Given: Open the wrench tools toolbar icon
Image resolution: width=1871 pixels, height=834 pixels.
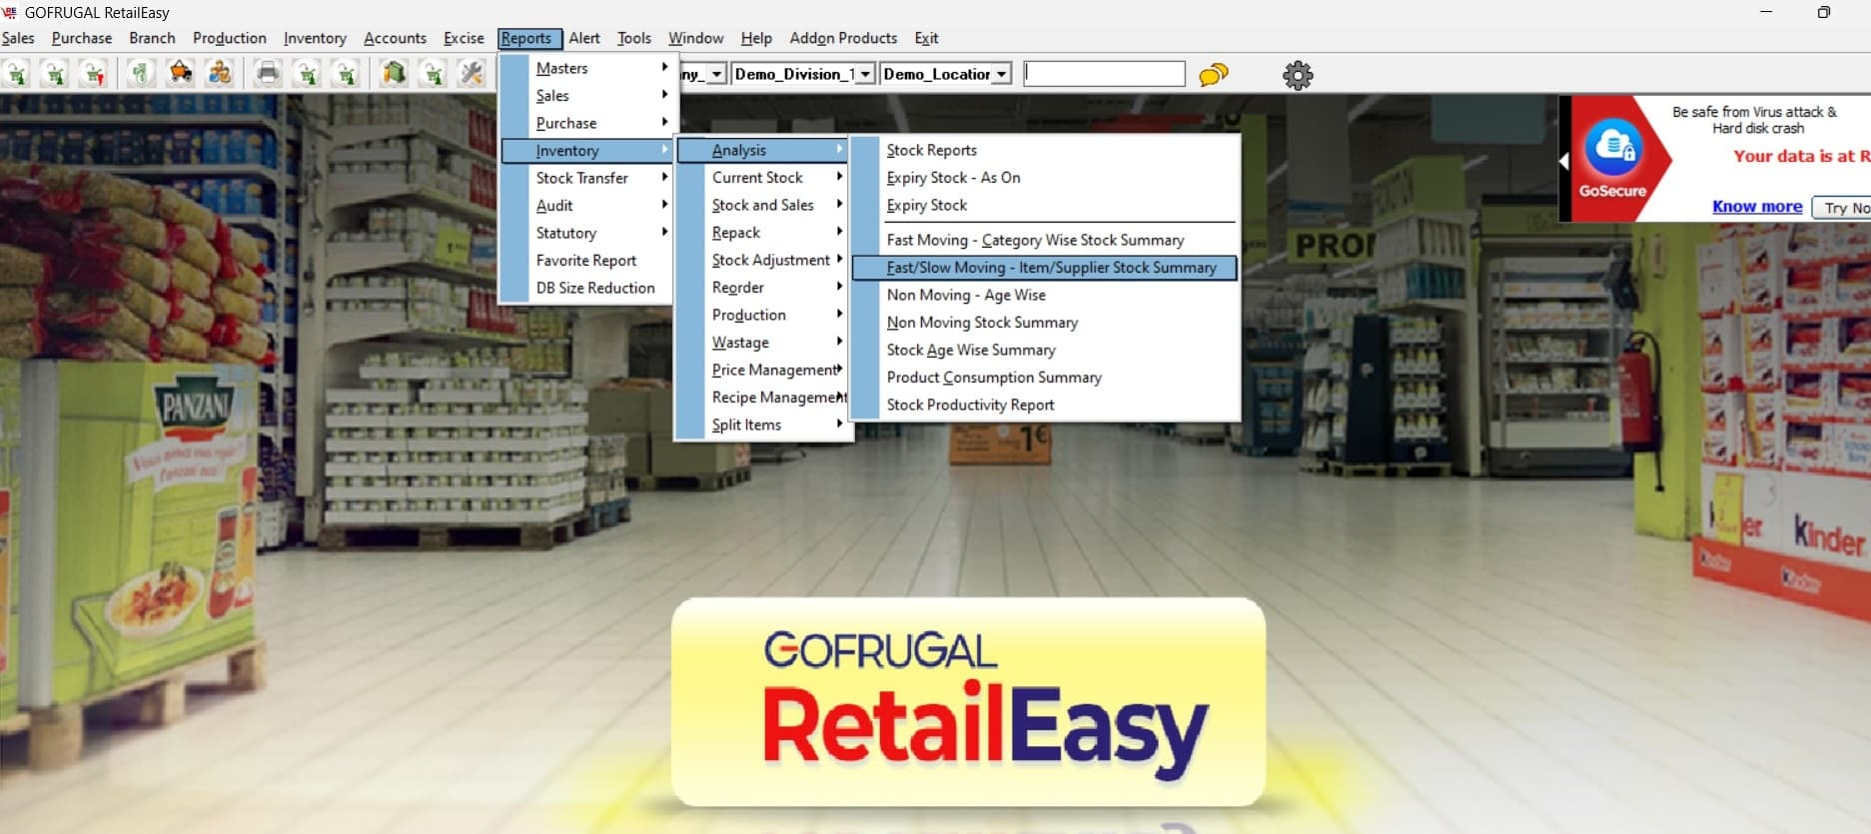Looking at the screenshot, I should pyautogui.click(x=471, y=74).
